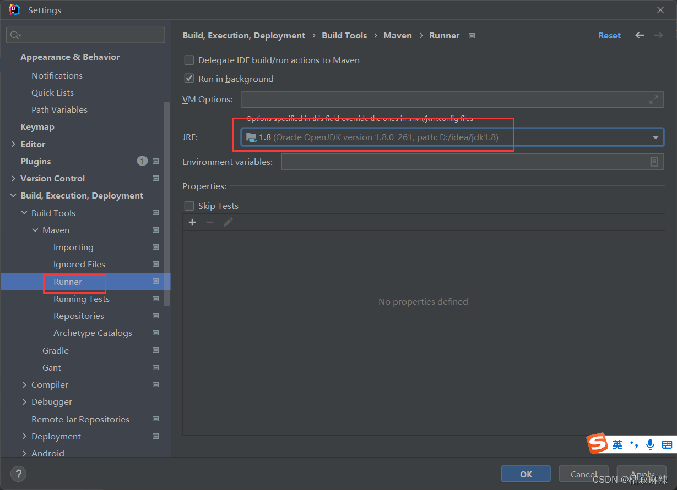Toggle Sogou English/Chinese mode button
The height and width of the screenshot is (490, 677).
click(618, 444)
